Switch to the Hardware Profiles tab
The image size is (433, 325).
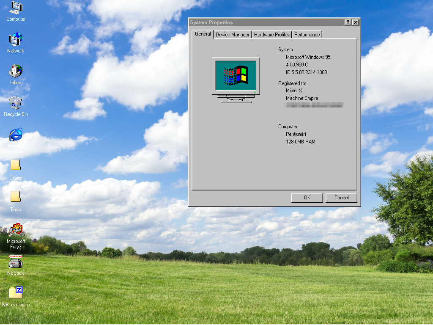point(271,35)
